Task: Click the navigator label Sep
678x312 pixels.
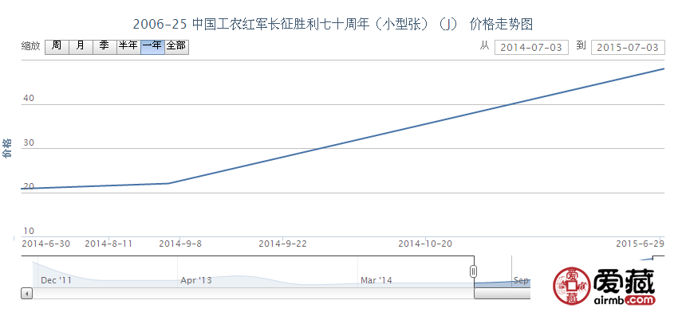Action: (x=521, y=280)
